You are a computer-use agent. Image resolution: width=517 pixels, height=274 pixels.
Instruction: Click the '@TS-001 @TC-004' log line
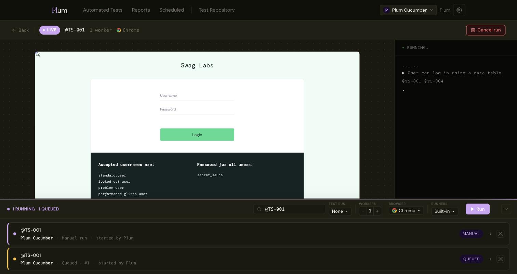click(x=423, y=81)
